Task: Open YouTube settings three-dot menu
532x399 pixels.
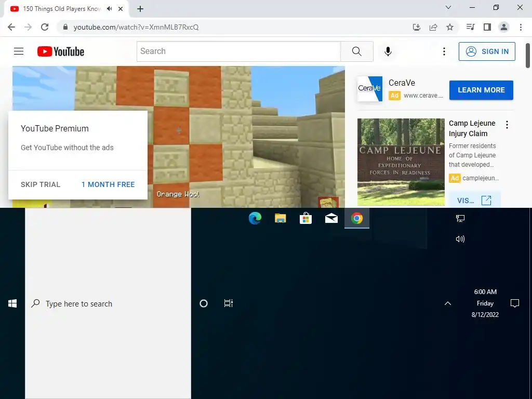Action: pyautogui.click(x=444, y=51)
